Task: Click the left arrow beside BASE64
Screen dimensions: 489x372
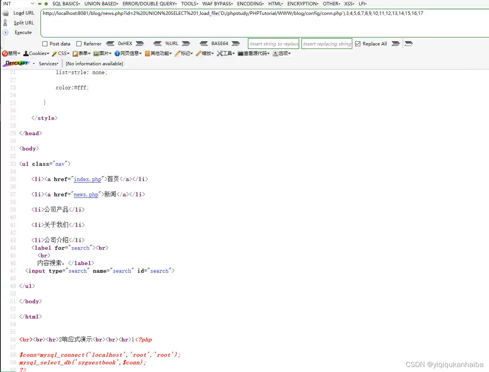Action: tap(204, 44)
